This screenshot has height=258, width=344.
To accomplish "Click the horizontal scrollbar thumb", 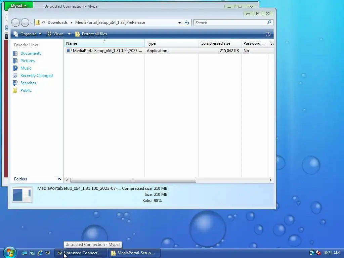I will coord(133,180).
